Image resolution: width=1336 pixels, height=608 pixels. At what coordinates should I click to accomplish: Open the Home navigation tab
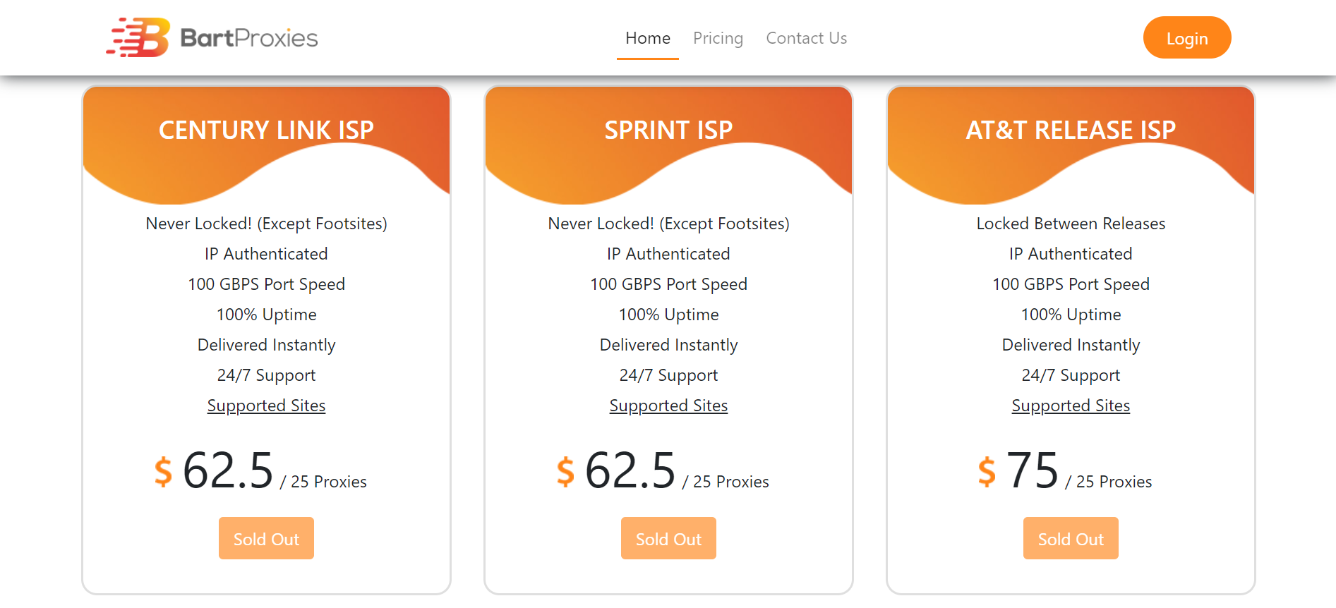[x=648, y=38]
